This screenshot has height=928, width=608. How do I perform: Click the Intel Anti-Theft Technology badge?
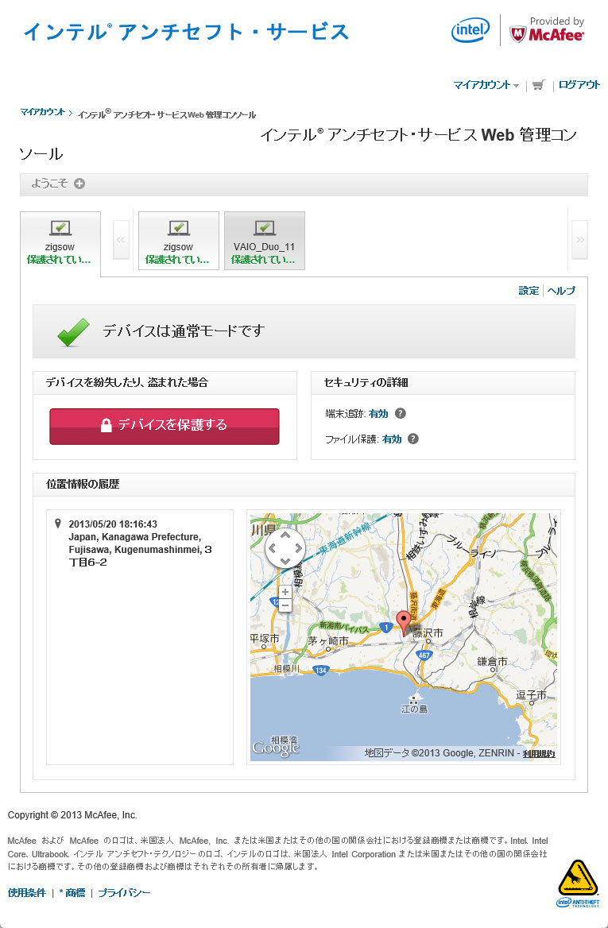(x=578, y=883)
